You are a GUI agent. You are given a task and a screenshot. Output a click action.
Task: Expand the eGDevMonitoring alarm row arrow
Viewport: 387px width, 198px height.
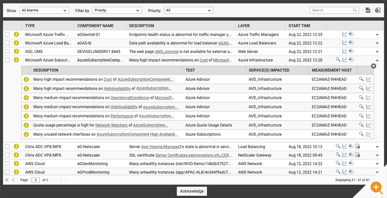(377, 164)
